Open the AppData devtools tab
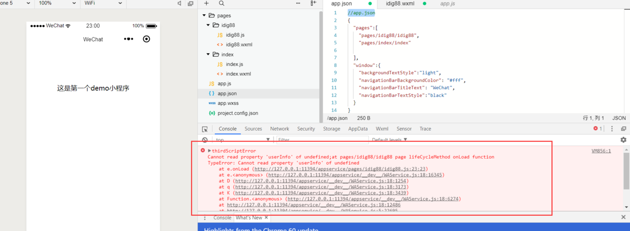 [x=358, y=129]
